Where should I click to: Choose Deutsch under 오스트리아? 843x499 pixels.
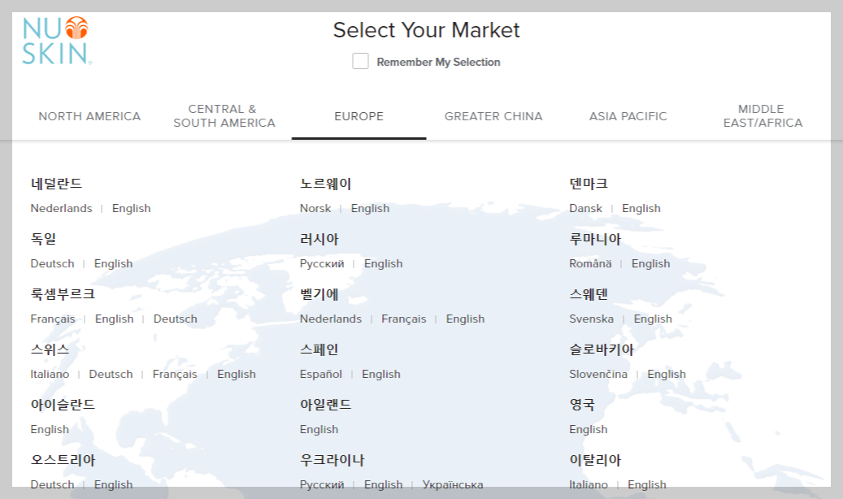click(52, 484)
